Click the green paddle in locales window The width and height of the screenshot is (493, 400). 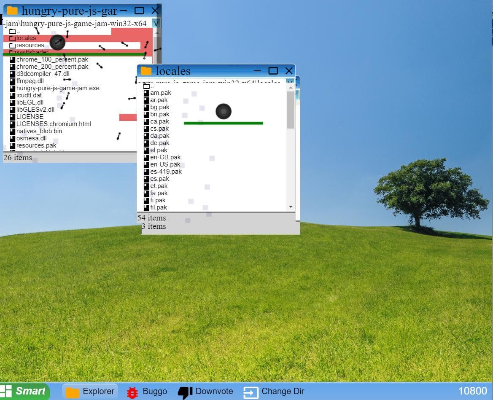point(224,123)
